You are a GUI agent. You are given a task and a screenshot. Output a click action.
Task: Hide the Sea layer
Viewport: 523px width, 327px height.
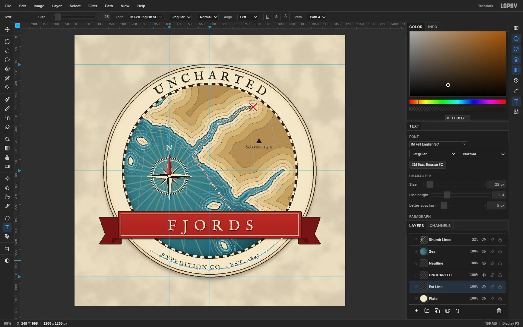[484, 251]
